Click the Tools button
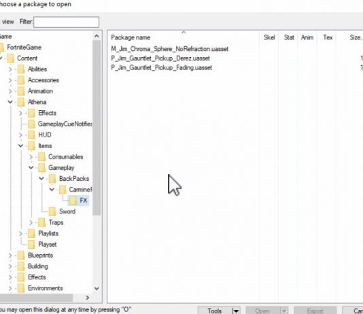 [x=215, y=311]
